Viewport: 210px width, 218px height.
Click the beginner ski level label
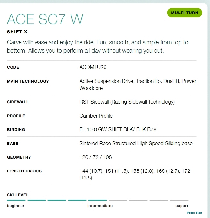pyautogui.click(x=16, y=206)
